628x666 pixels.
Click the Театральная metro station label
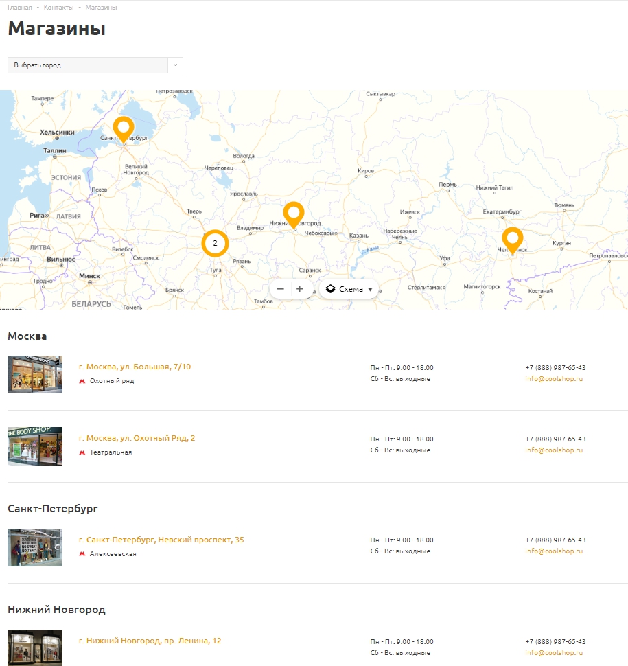click(x=111, y=452)
